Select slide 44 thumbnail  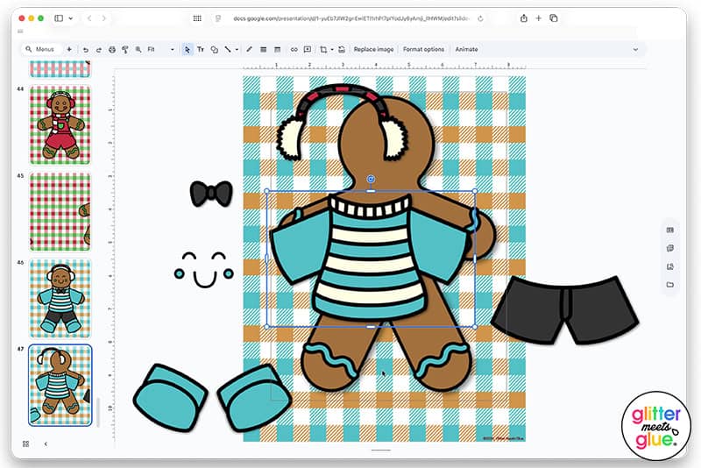click(60, 125)
